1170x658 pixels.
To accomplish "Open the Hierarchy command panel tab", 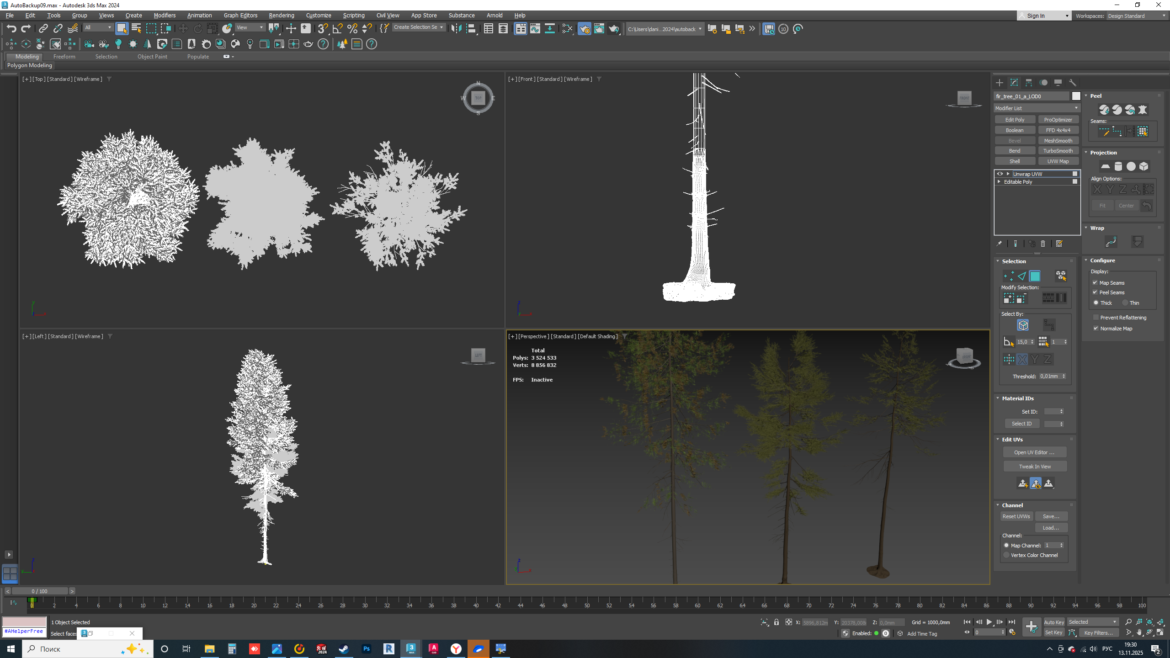I will [x=1029, y=83].
